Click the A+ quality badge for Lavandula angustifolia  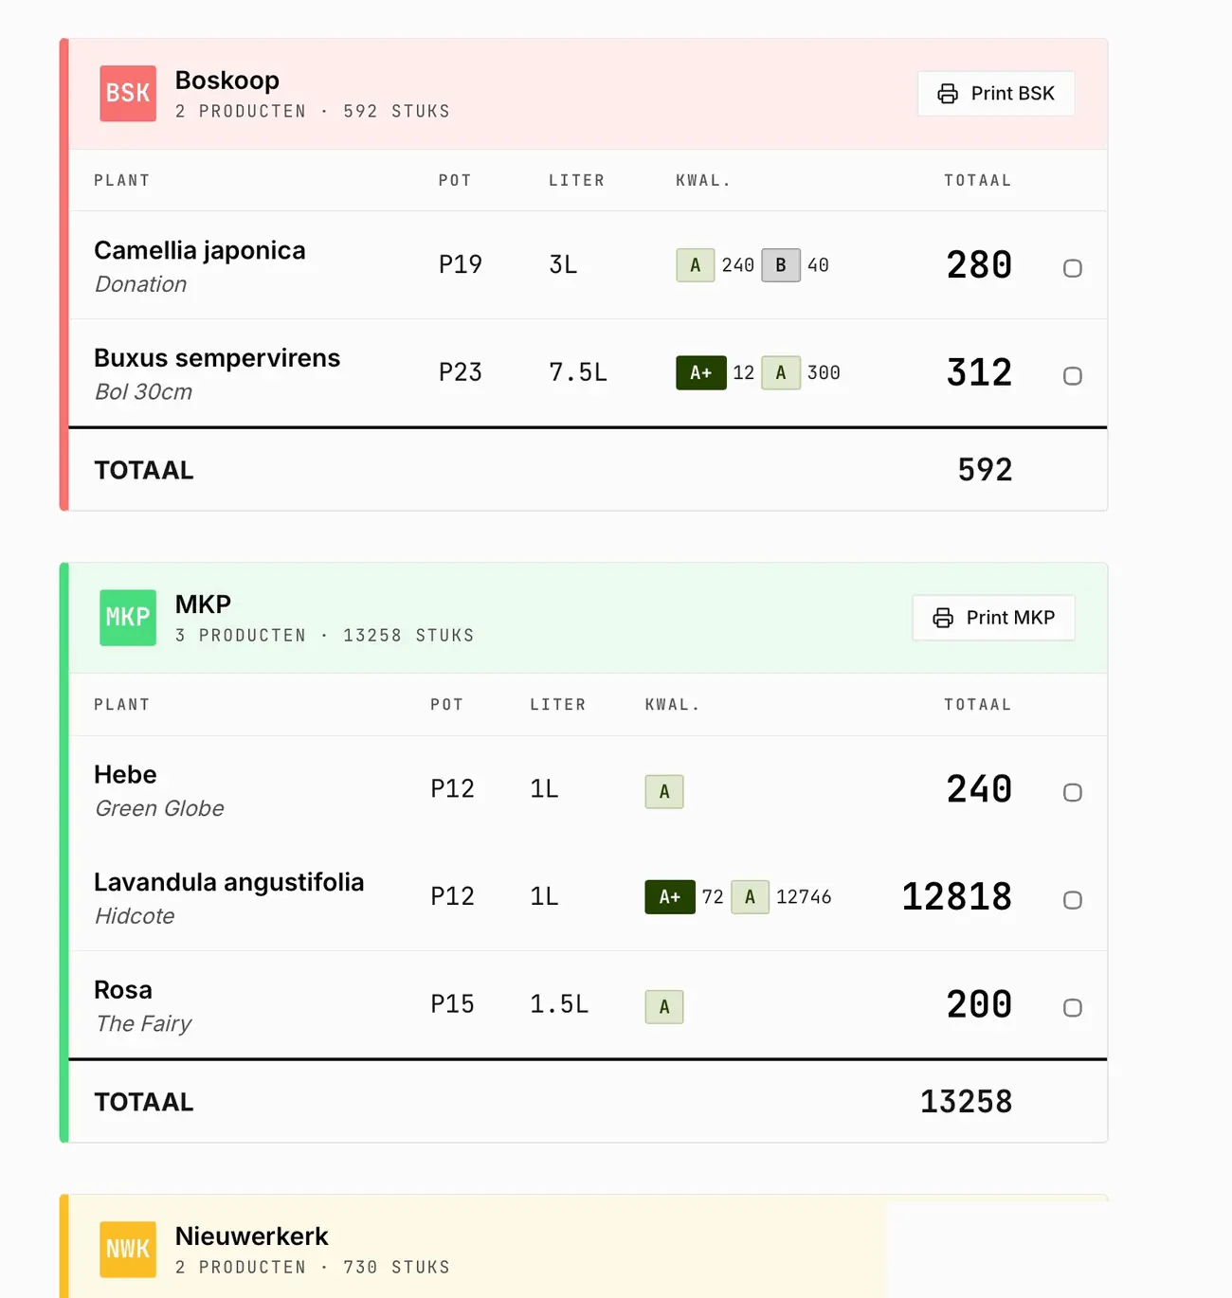pyautogui.click(x=670, y=896)
